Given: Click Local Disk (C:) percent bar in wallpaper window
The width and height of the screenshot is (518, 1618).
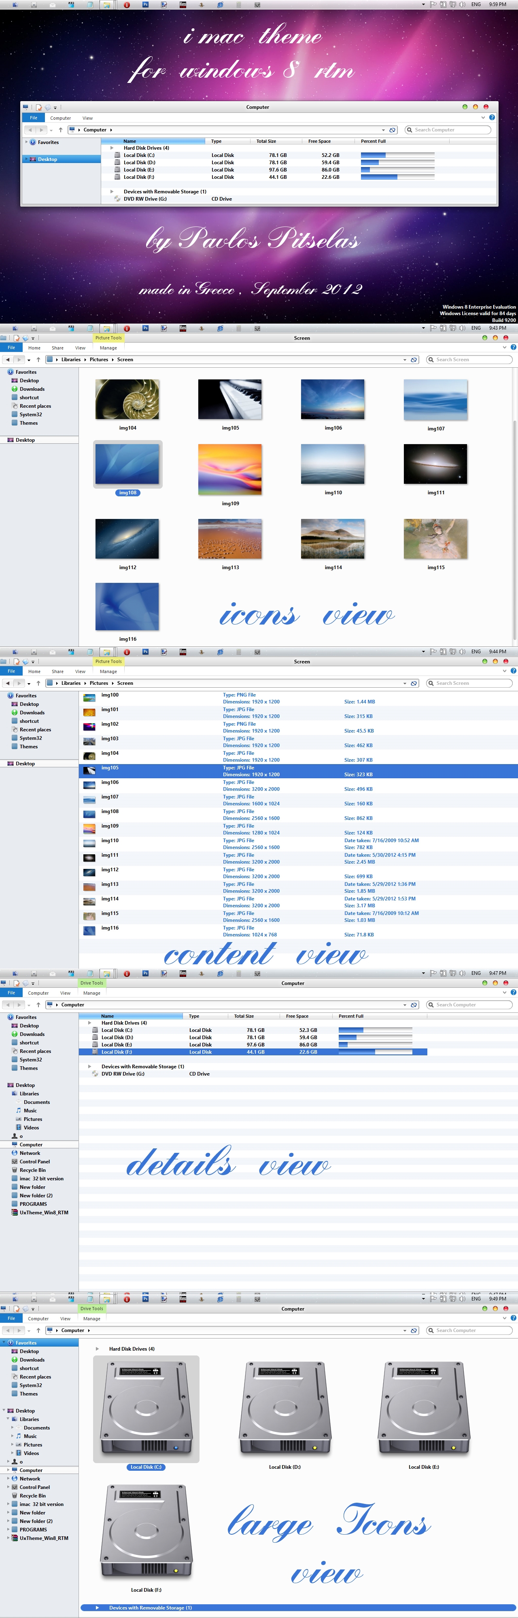Looking at the screenshot, I should pos(397,155).
